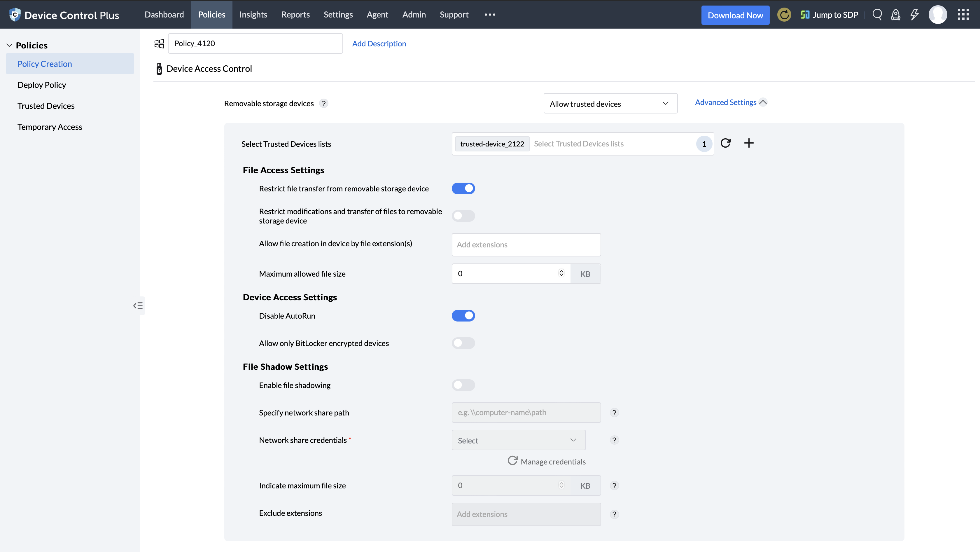Click the search magnifier icon in header

877,15
